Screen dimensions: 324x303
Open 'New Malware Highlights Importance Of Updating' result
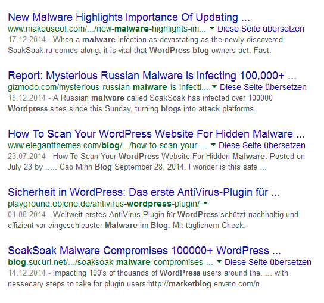click(x=129, y=17)
